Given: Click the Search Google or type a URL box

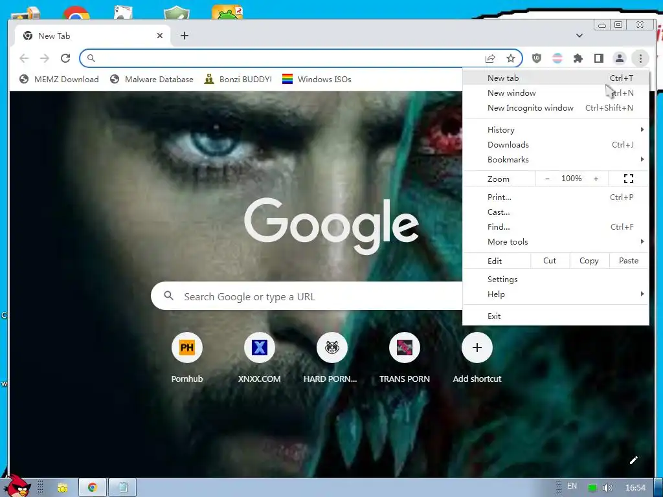Looking at the screenshot, I should (x=306, y=296).
